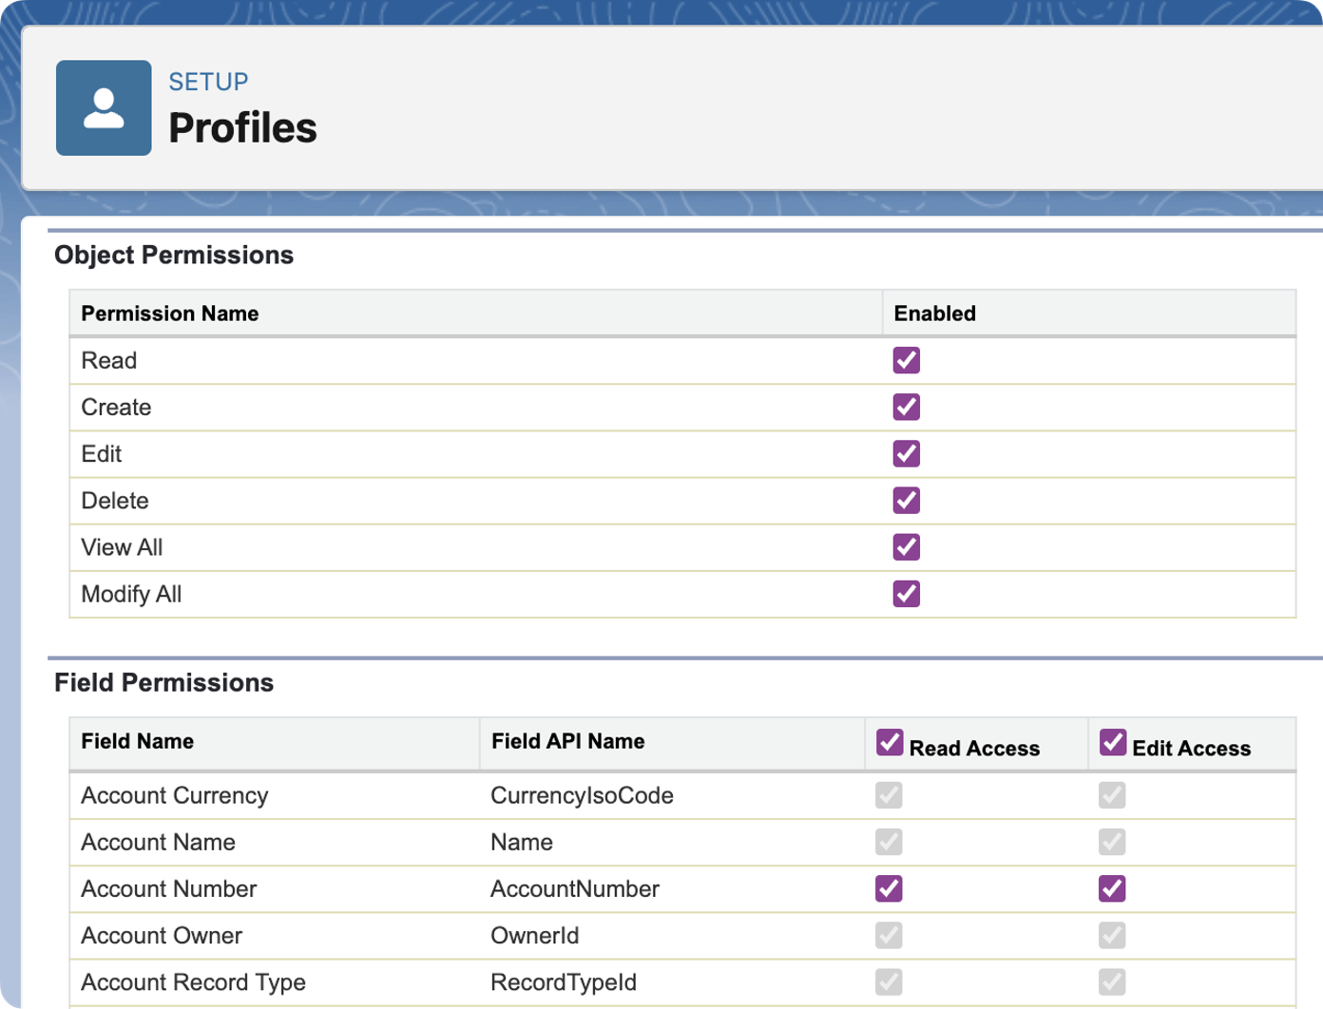Uncheck the Delete object permission
Image resolution: width=1323 pixels, height=1009 pixels.
pyautogui.click(x=906, y=500)
